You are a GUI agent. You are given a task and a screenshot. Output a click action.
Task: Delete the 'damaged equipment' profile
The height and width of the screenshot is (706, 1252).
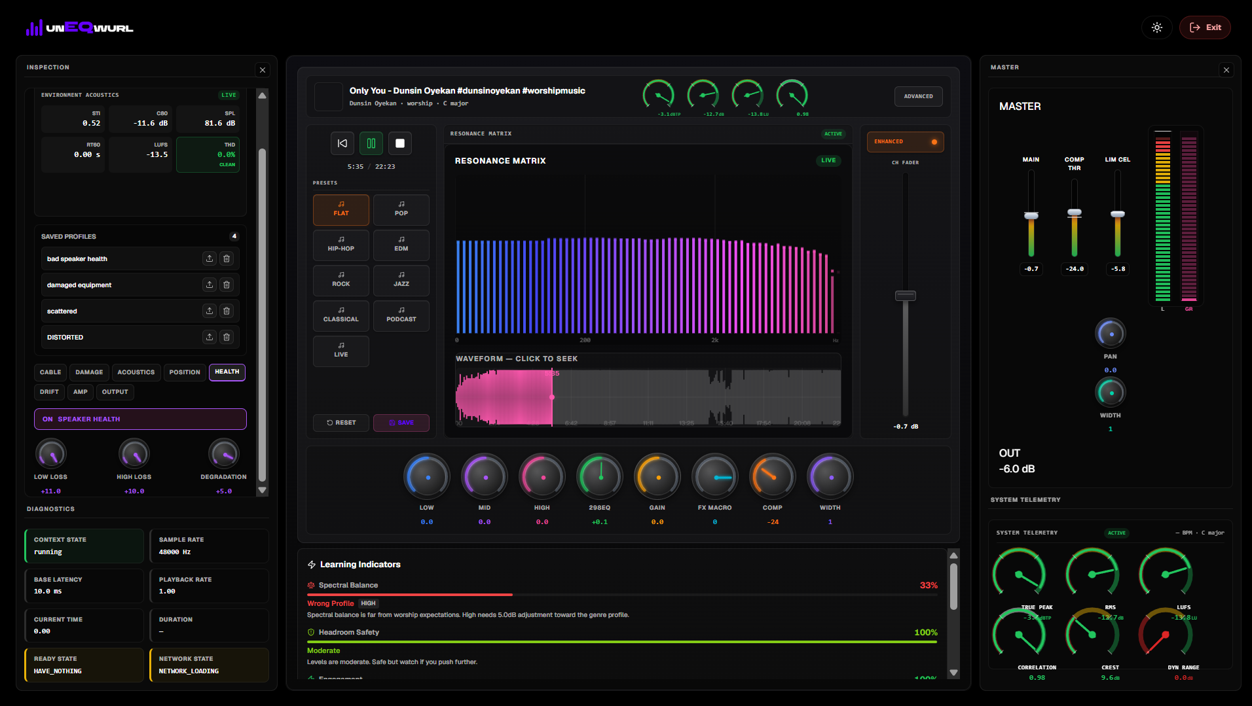(227, 285)
